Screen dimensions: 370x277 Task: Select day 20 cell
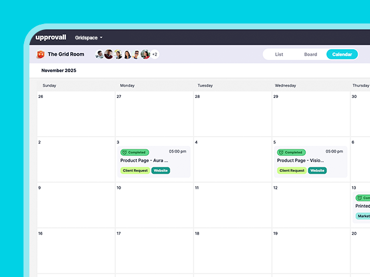pos(361,251)
